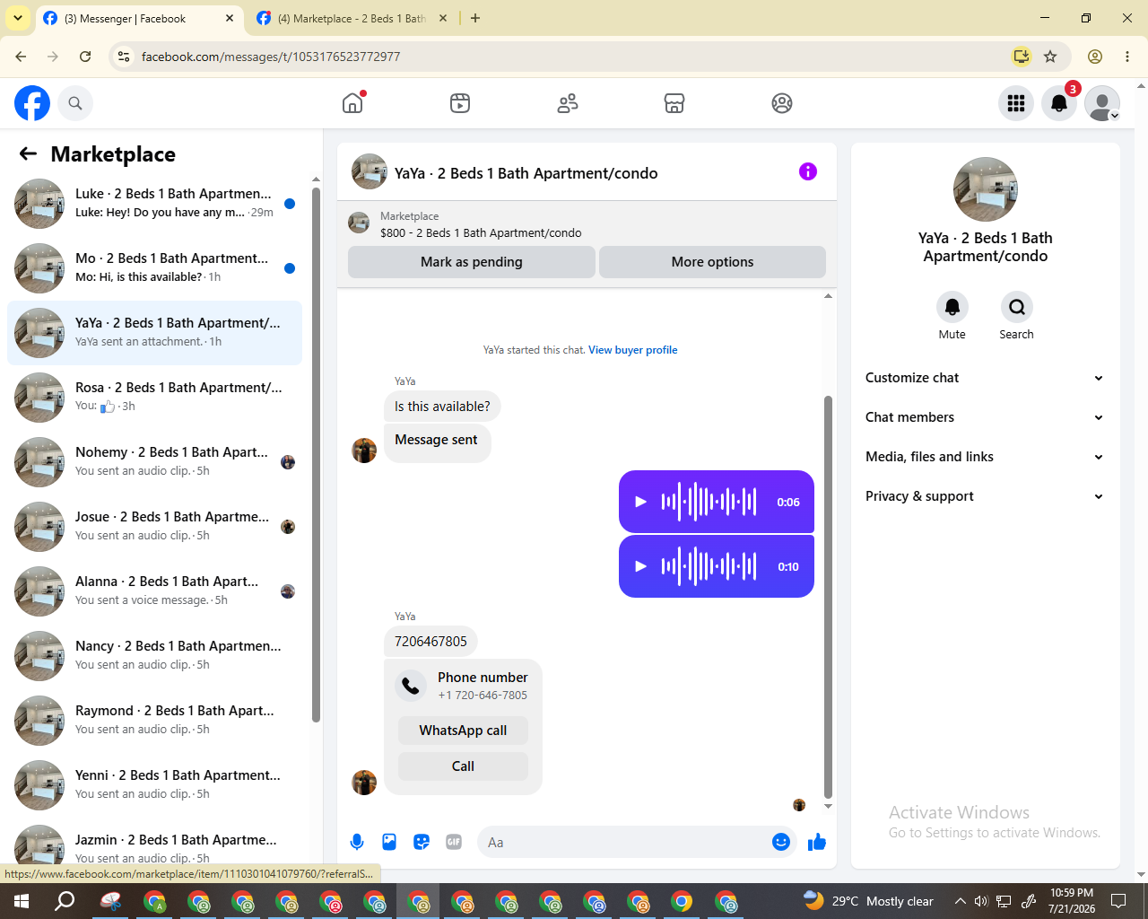Search in conversation using the magnifier icon

pyautogui.click(x=1017, y=307)
